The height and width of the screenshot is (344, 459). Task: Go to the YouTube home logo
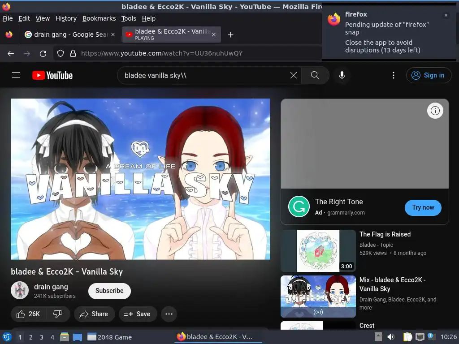(x=52, y=75)
